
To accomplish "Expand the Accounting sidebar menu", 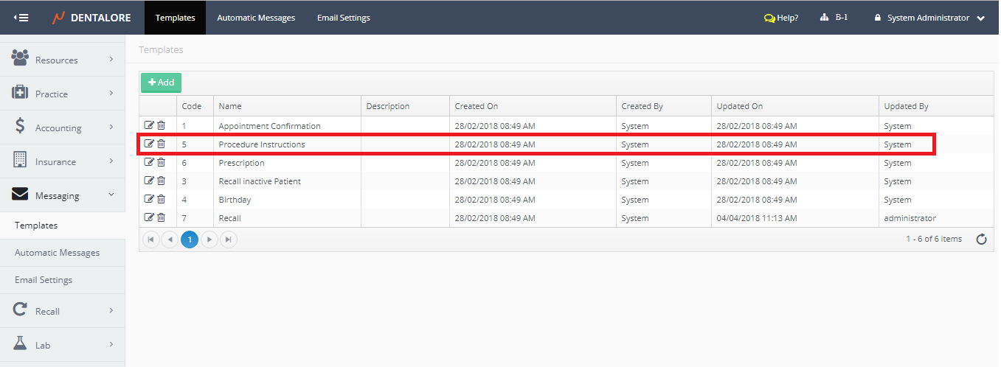I will pos(63,127).
